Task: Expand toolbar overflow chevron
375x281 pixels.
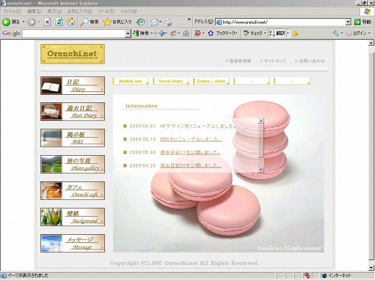Action: [189, 19]
